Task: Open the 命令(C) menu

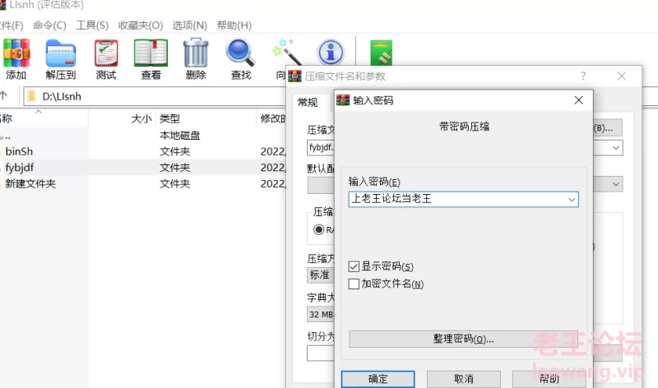Action: 49,25
